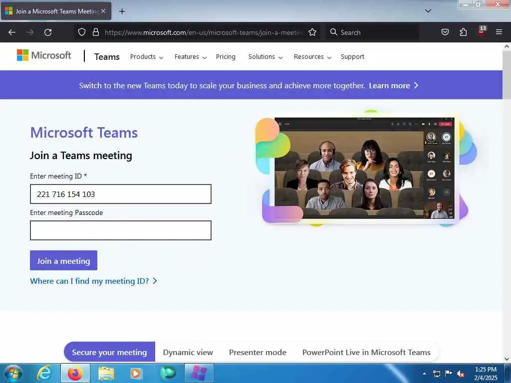Open Windows Explorer from the taskbar
This screenshot has width=511, height=383.
tap(106, 374)
